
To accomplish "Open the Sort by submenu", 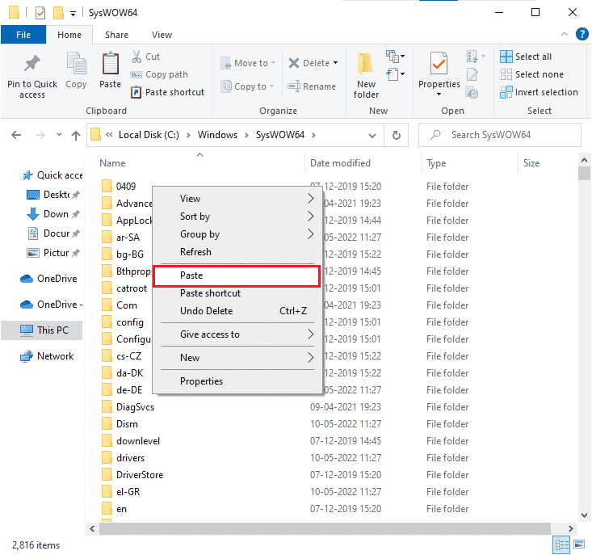I will click(237, 217).
